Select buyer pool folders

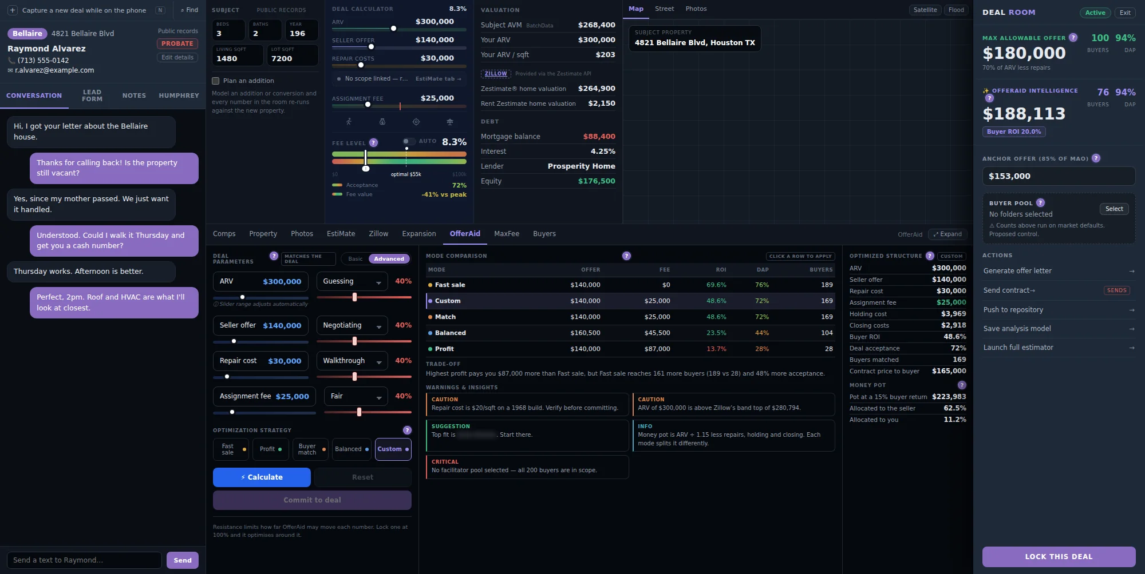click(1114, 209)
